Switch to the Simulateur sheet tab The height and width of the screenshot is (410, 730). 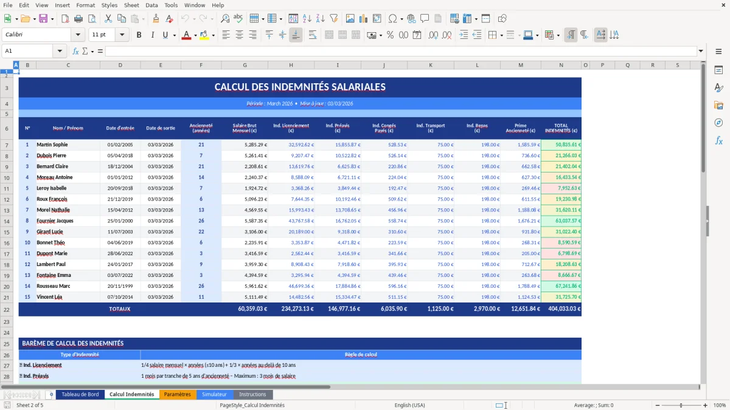(214, 394)
